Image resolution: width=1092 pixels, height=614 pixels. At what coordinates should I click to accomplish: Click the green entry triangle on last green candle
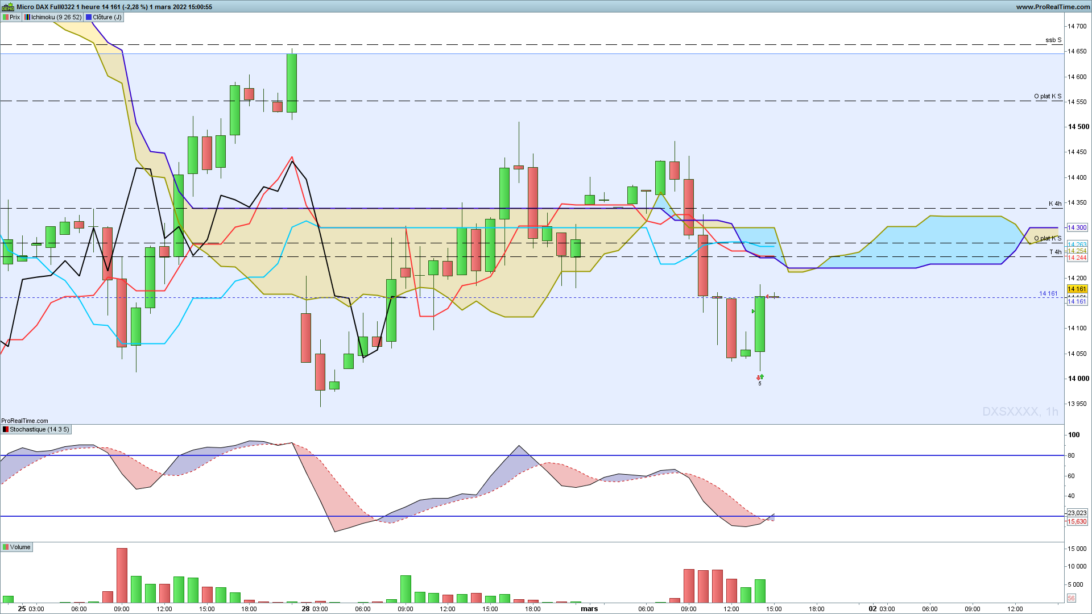pos(753,312)
